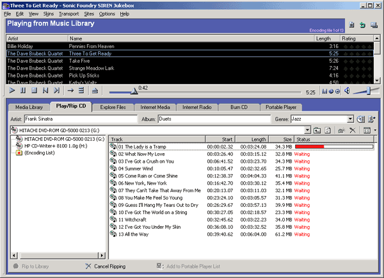The width and height of the screenshot is (384, 278).
Task: Click progress bar for The Lady is a Tramp
Action: pyautogui.click(x=334, y=147)
